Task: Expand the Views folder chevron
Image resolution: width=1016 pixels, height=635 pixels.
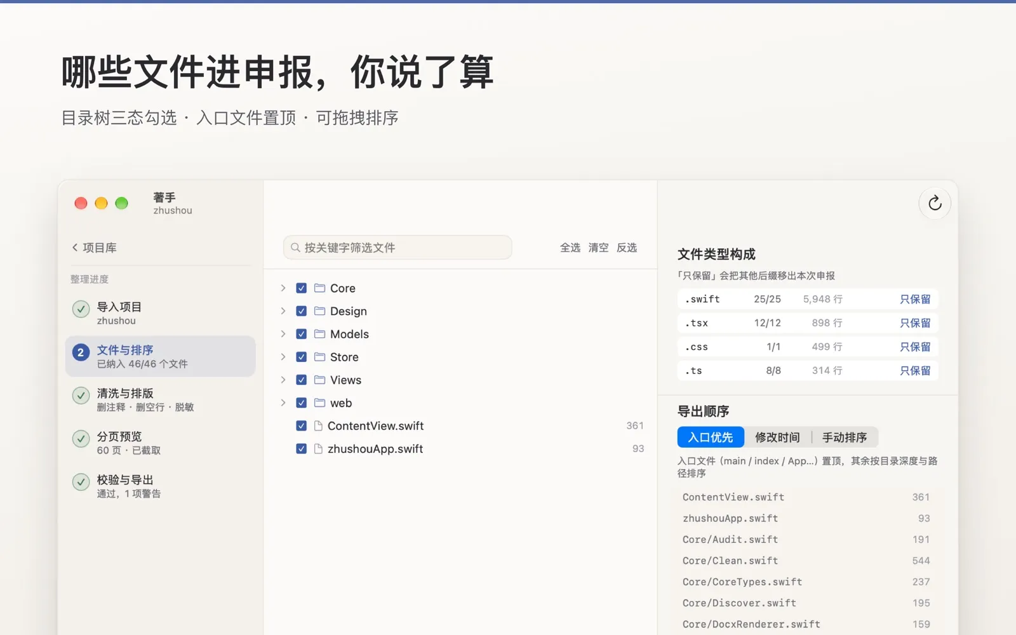Action: [283, 380]
